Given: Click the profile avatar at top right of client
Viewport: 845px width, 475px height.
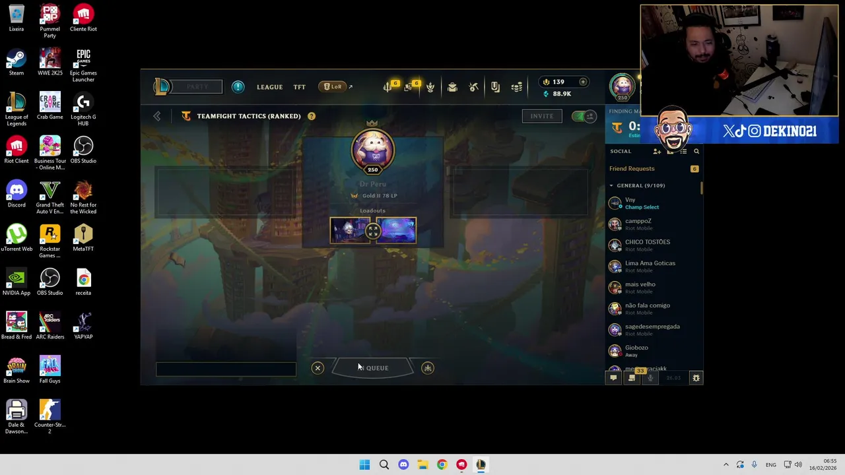Looking at the screenshot, I should click(x=622, y=85).
